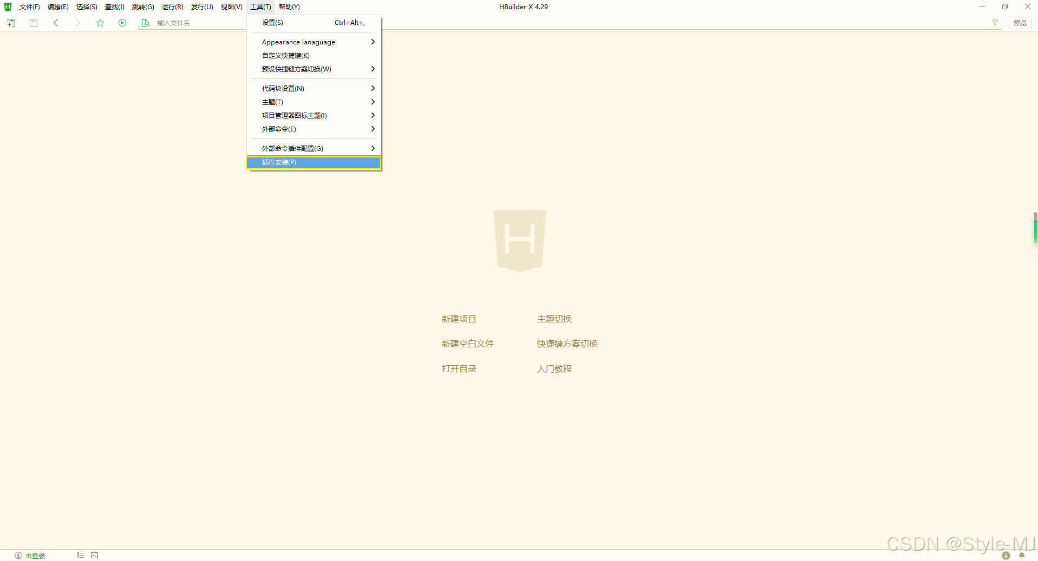This screenshot has width=1038, height=561.
Task: Click the notification bell icon
Action: [x=1022, y=556]
